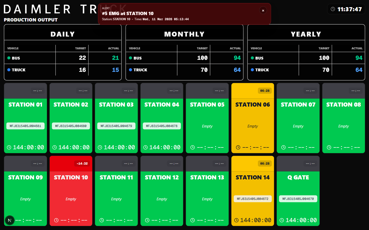
Task: Click the clock icon in the STATION 11 card
Action: tap(102, 220)
